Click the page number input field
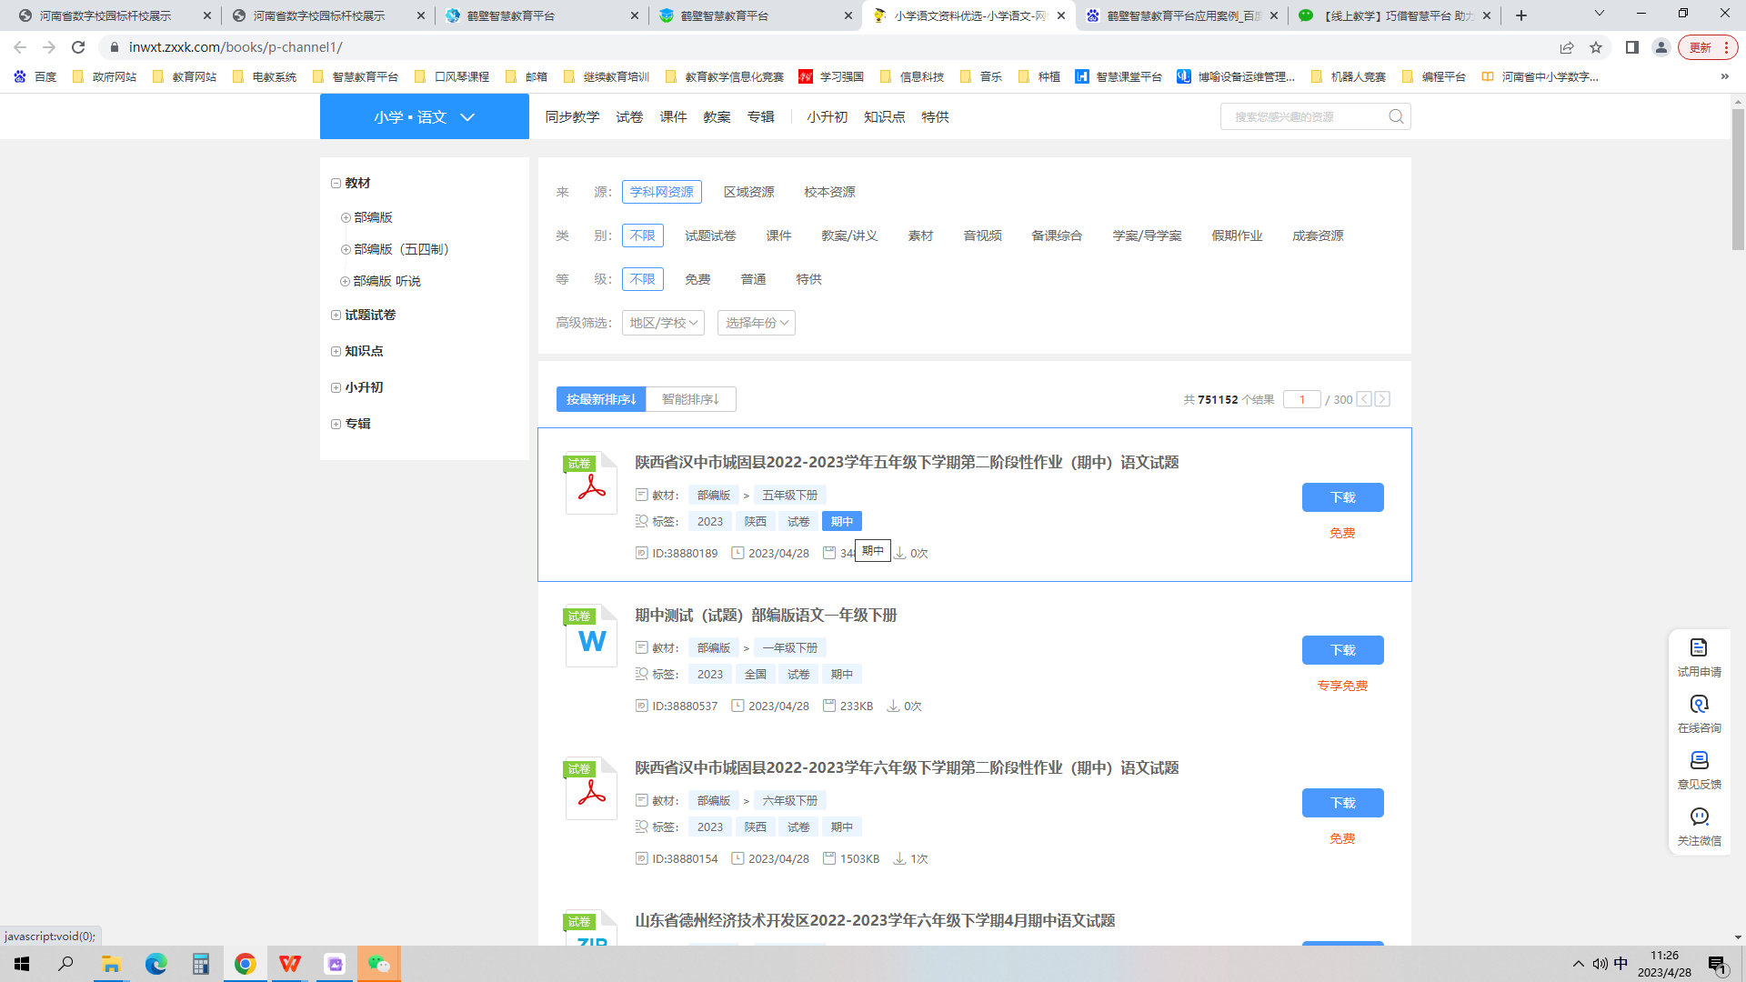The height and width of the screenshot is (982, 1746). tap(1301, 399)
